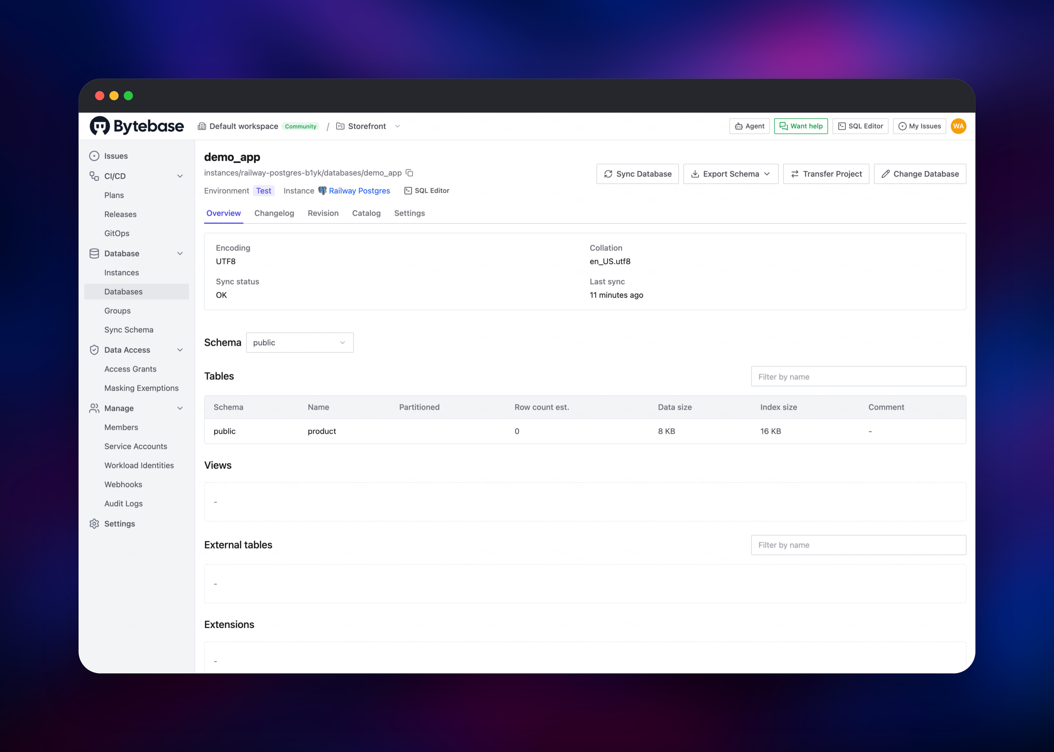Click the Data size column header
This screenshot has height=752, width=1054.
pos(675,407)
